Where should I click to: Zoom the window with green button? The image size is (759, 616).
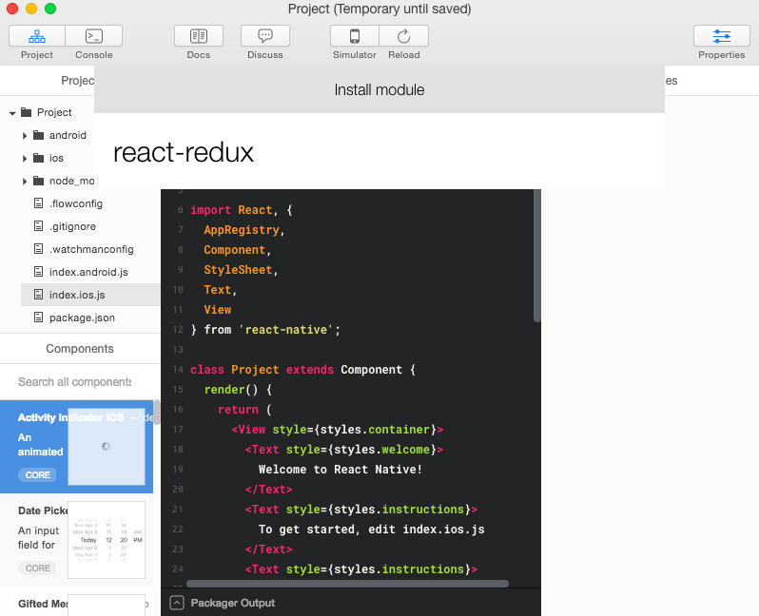point(50,9)
